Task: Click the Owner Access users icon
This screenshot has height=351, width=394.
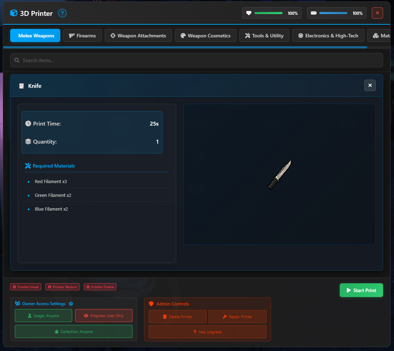Action: (x=17, y=303)
